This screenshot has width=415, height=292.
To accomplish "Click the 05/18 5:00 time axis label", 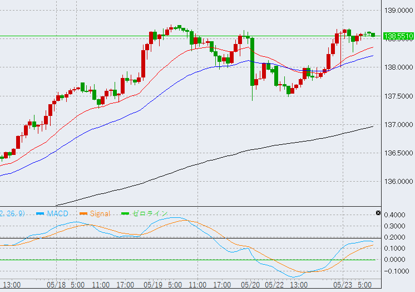I will tap(66, 284).
